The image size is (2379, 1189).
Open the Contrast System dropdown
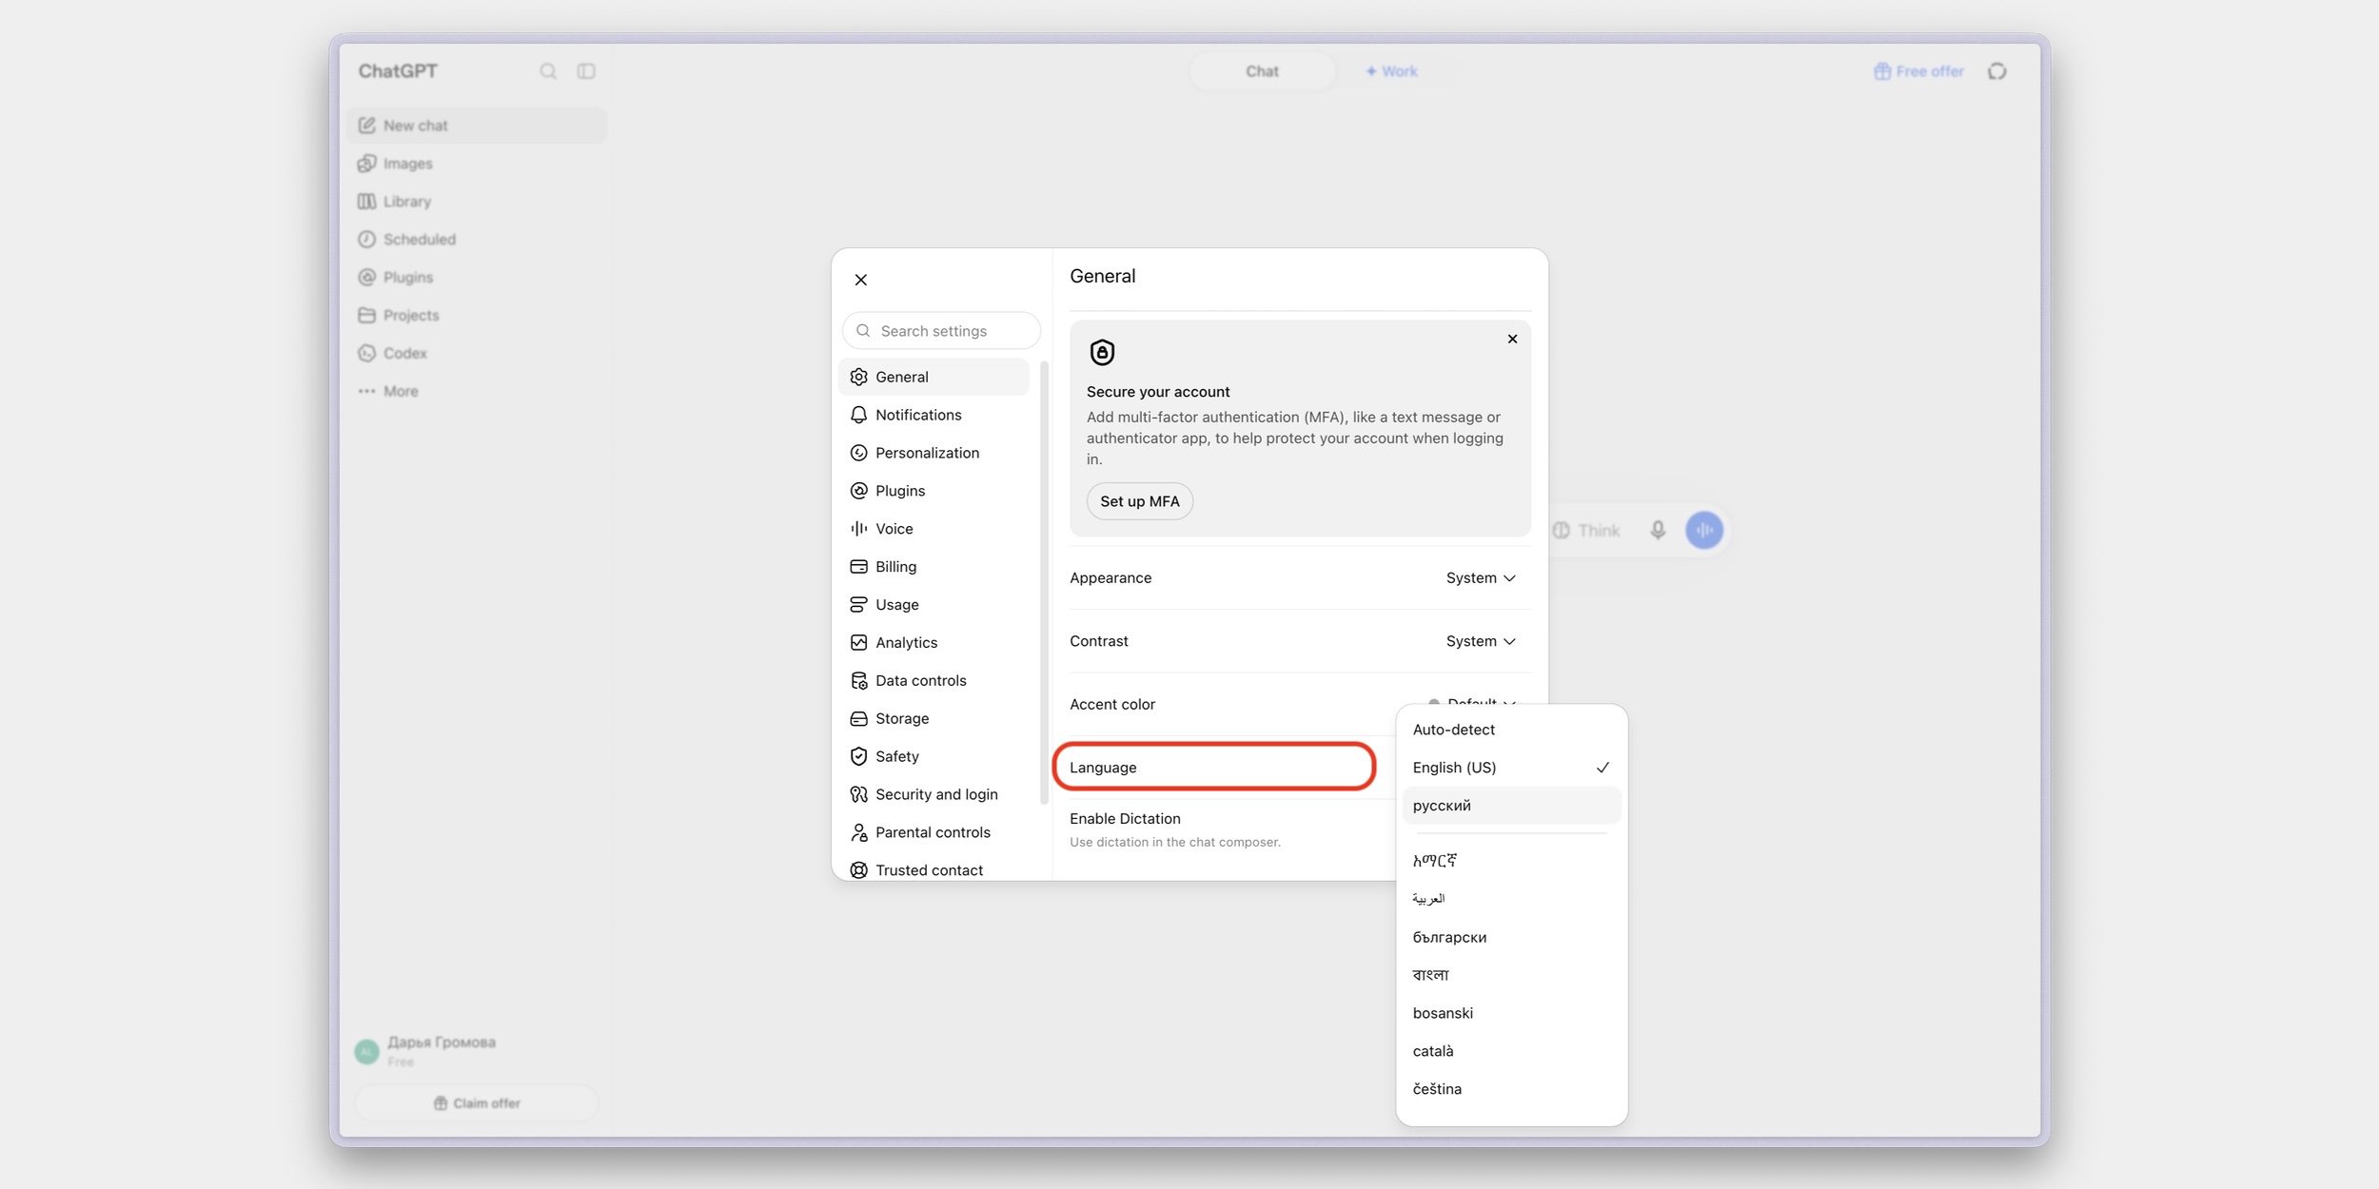click(x=1481, y=642)
